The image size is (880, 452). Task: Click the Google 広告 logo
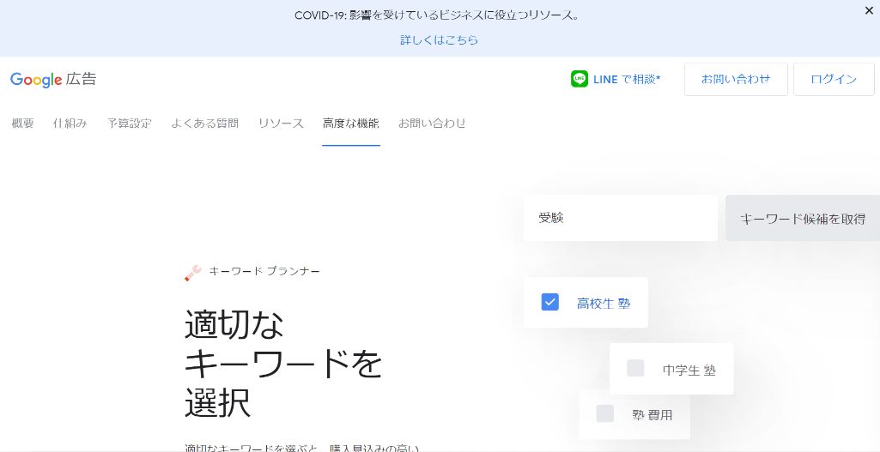[x=53, y=79]
